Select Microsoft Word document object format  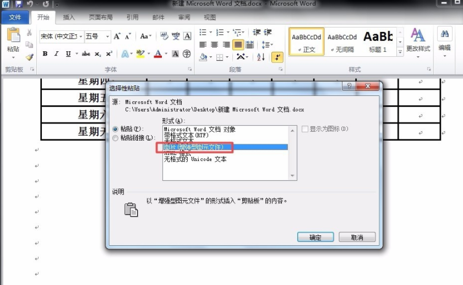click(200, 129)
